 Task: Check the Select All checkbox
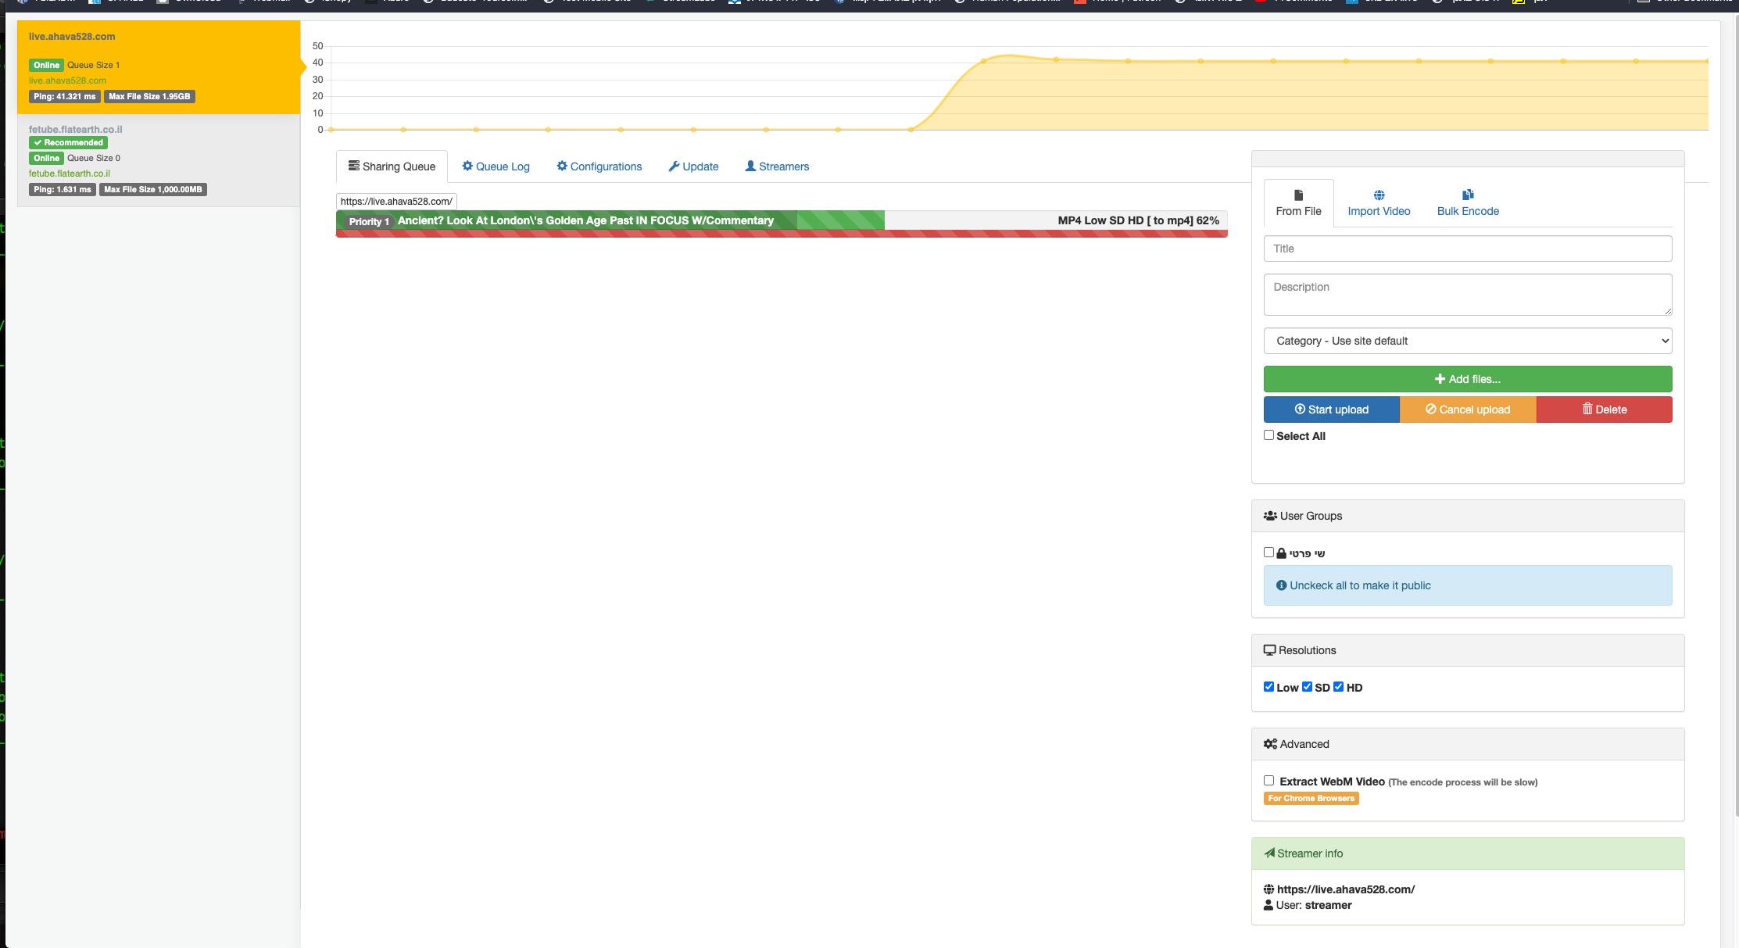[x=1268, y=435]
